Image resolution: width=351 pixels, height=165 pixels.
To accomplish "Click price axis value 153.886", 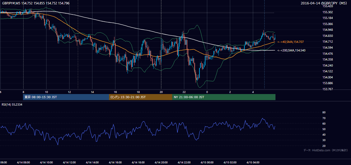I will 328,83.
